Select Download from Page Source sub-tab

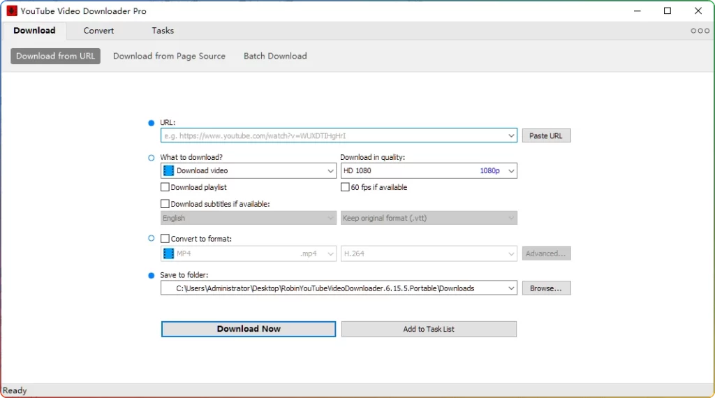coord(169,56)
